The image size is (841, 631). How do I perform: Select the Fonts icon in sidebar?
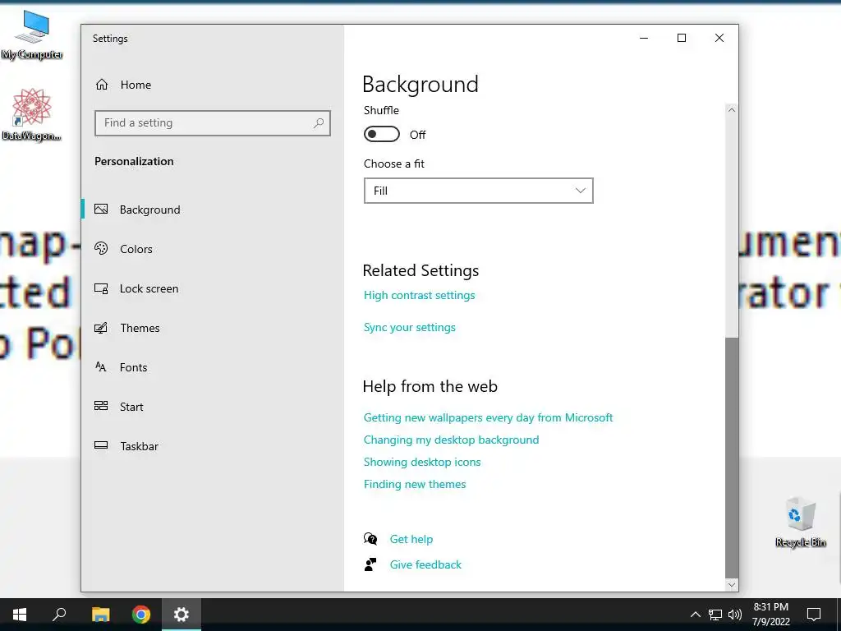pos(101,367)
